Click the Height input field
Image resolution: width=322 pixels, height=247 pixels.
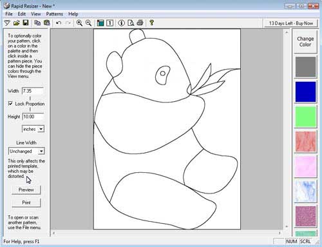point(33,117)
